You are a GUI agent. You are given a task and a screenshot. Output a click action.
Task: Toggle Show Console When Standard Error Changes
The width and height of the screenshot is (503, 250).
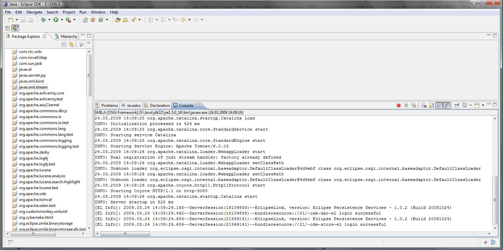446,106
